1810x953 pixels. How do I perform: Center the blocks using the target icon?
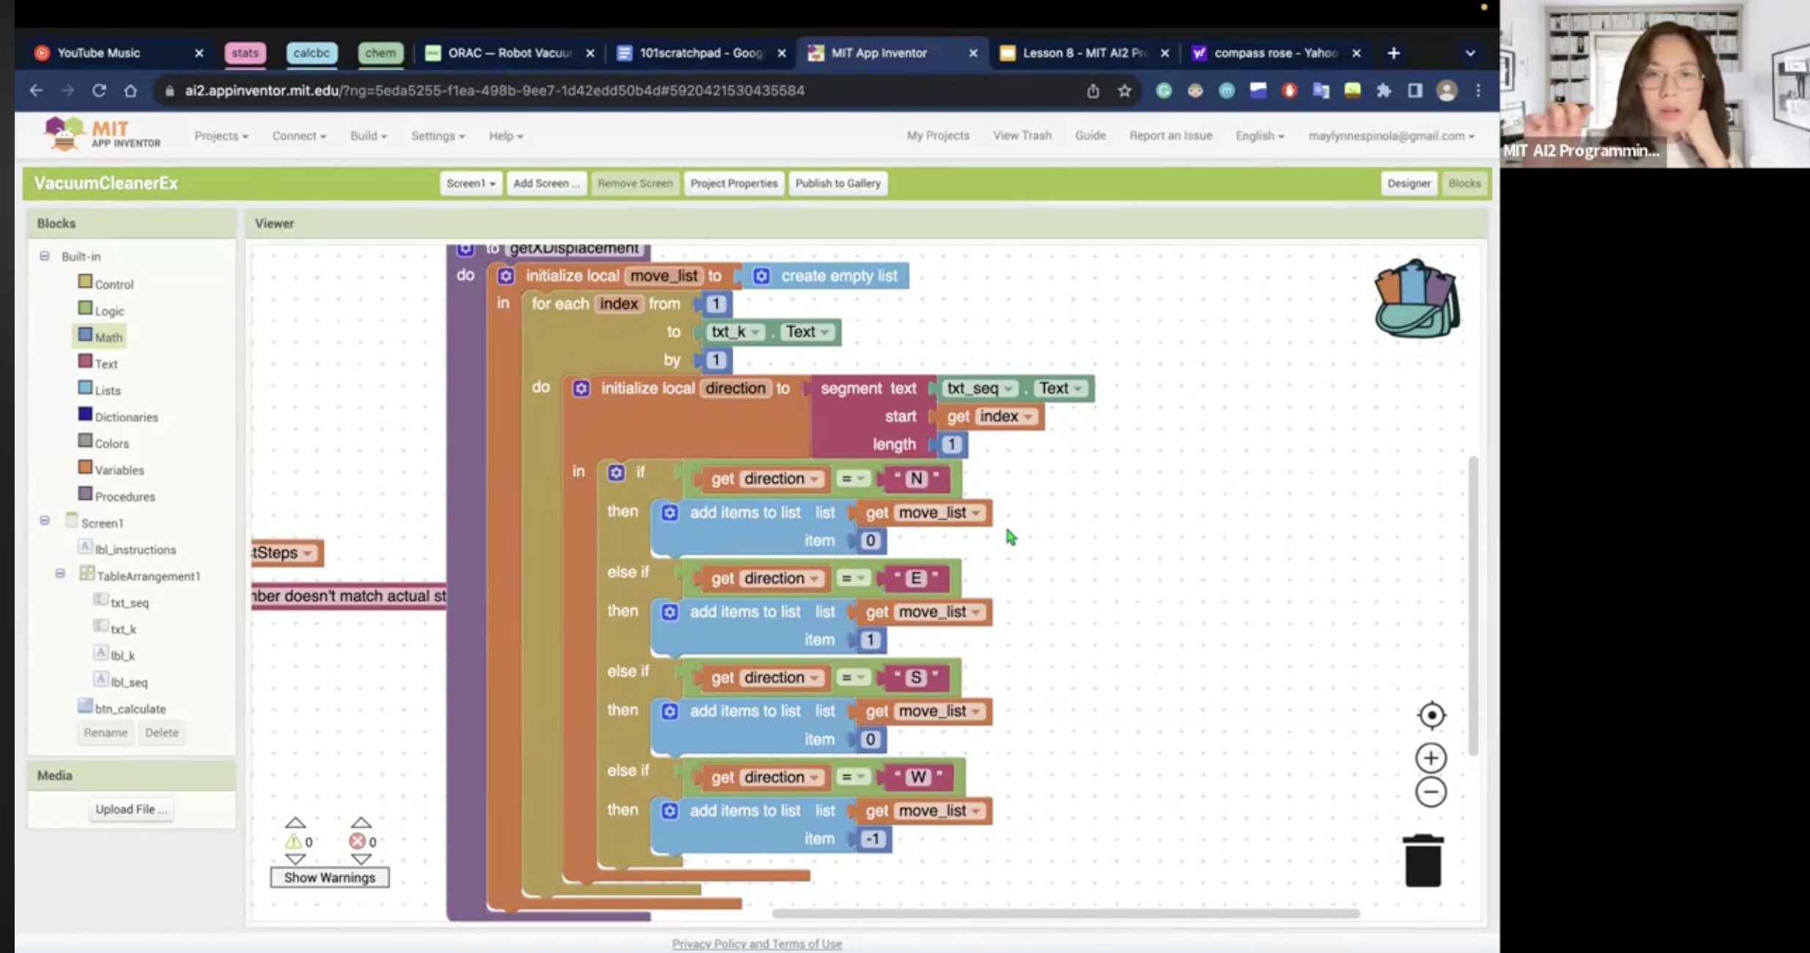(x=1430, y=715)
